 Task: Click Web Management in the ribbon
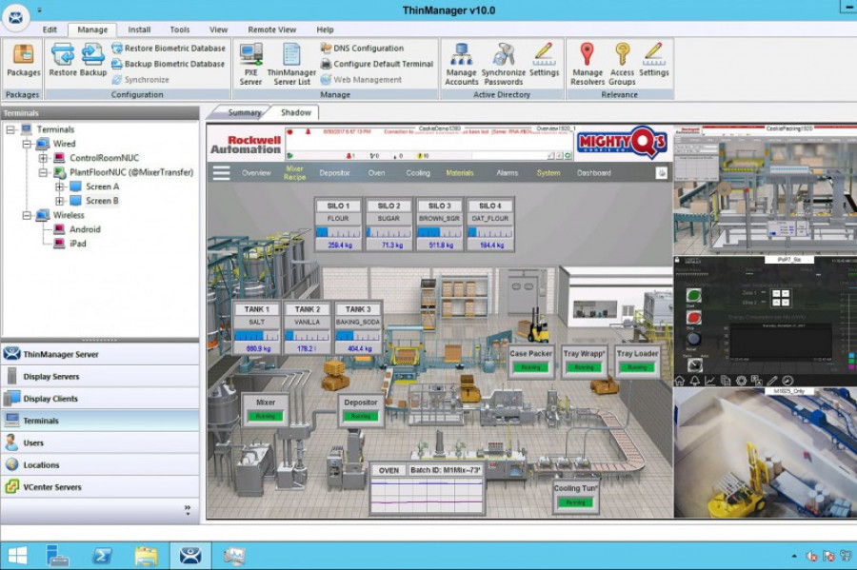[x=361, y=80]
